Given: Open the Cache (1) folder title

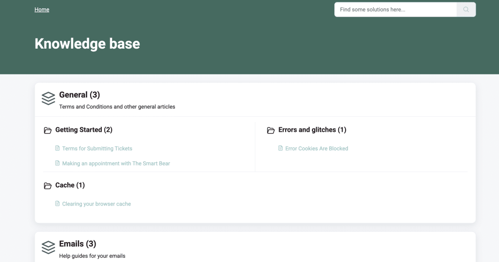Looking at the screenshot, I should pyautogui.click(x=70, y=185).
